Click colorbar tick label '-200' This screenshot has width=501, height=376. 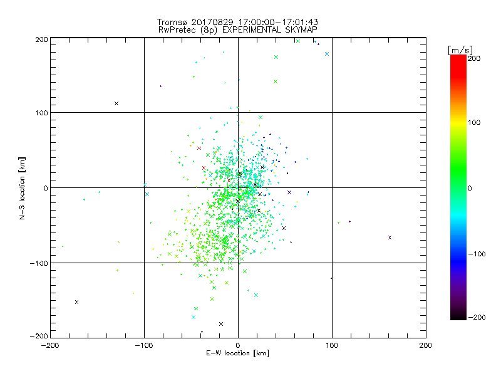477,318
